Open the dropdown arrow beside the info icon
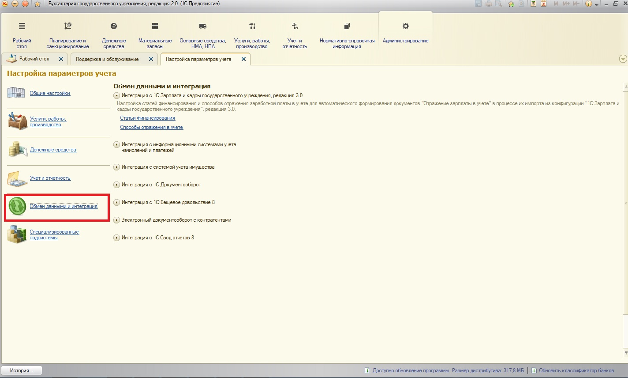The image size is (628, 378). click(x=597, y=4)
